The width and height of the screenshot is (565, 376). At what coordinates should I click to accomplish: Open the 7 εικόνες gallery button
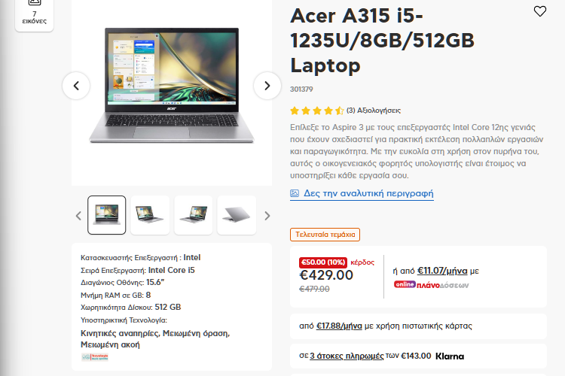(x=34, y=14)
